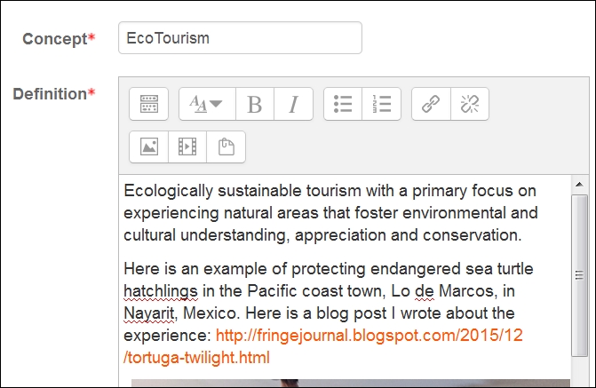Open the fringejournal.blogspot.com link

(370, 336)
